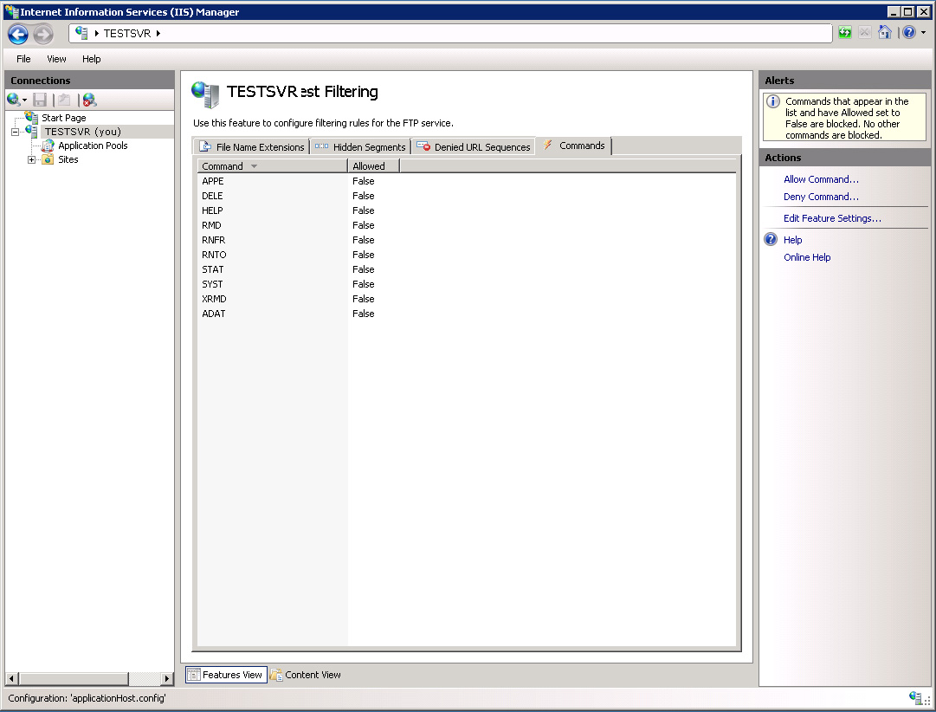Click the grayed forward navigation arrow
The width and height of the screenshot is (936, 712).
pyautogui.click(x=43, y=34)
